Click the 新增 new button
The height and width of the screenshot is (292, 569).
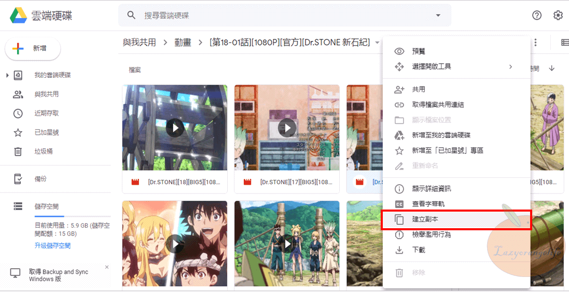coord(33,48)
